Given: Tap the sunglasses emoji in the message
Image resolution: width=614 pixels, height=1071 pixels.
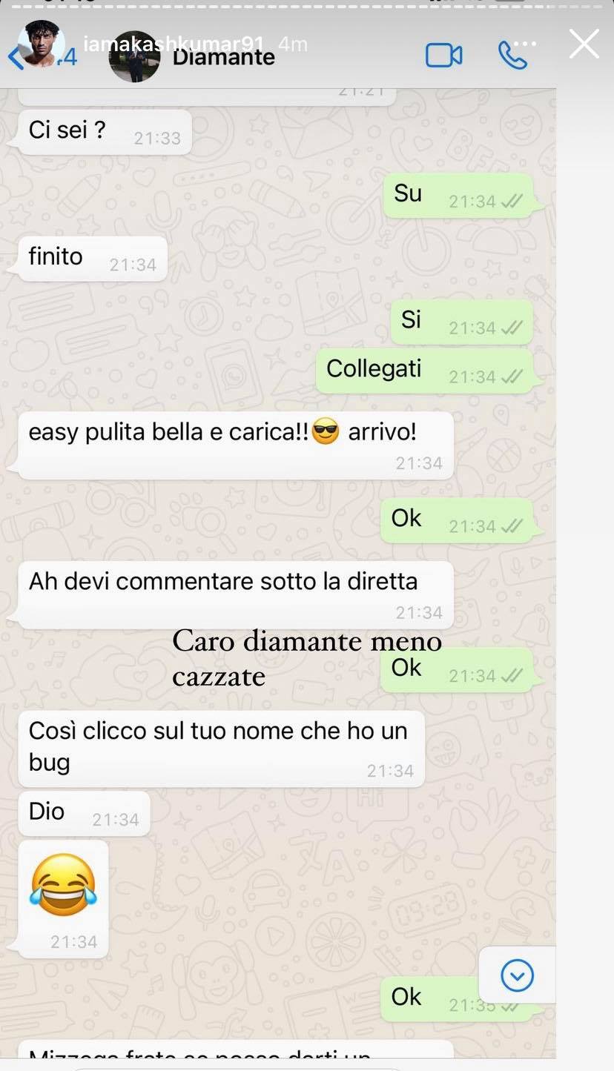Looking at the screenshot, I should [325, 431].
